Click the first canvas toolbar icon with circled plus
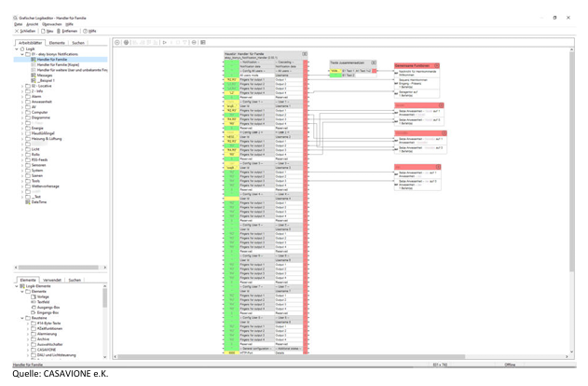This screenshot has width=588, height=386. coord(117,42)
